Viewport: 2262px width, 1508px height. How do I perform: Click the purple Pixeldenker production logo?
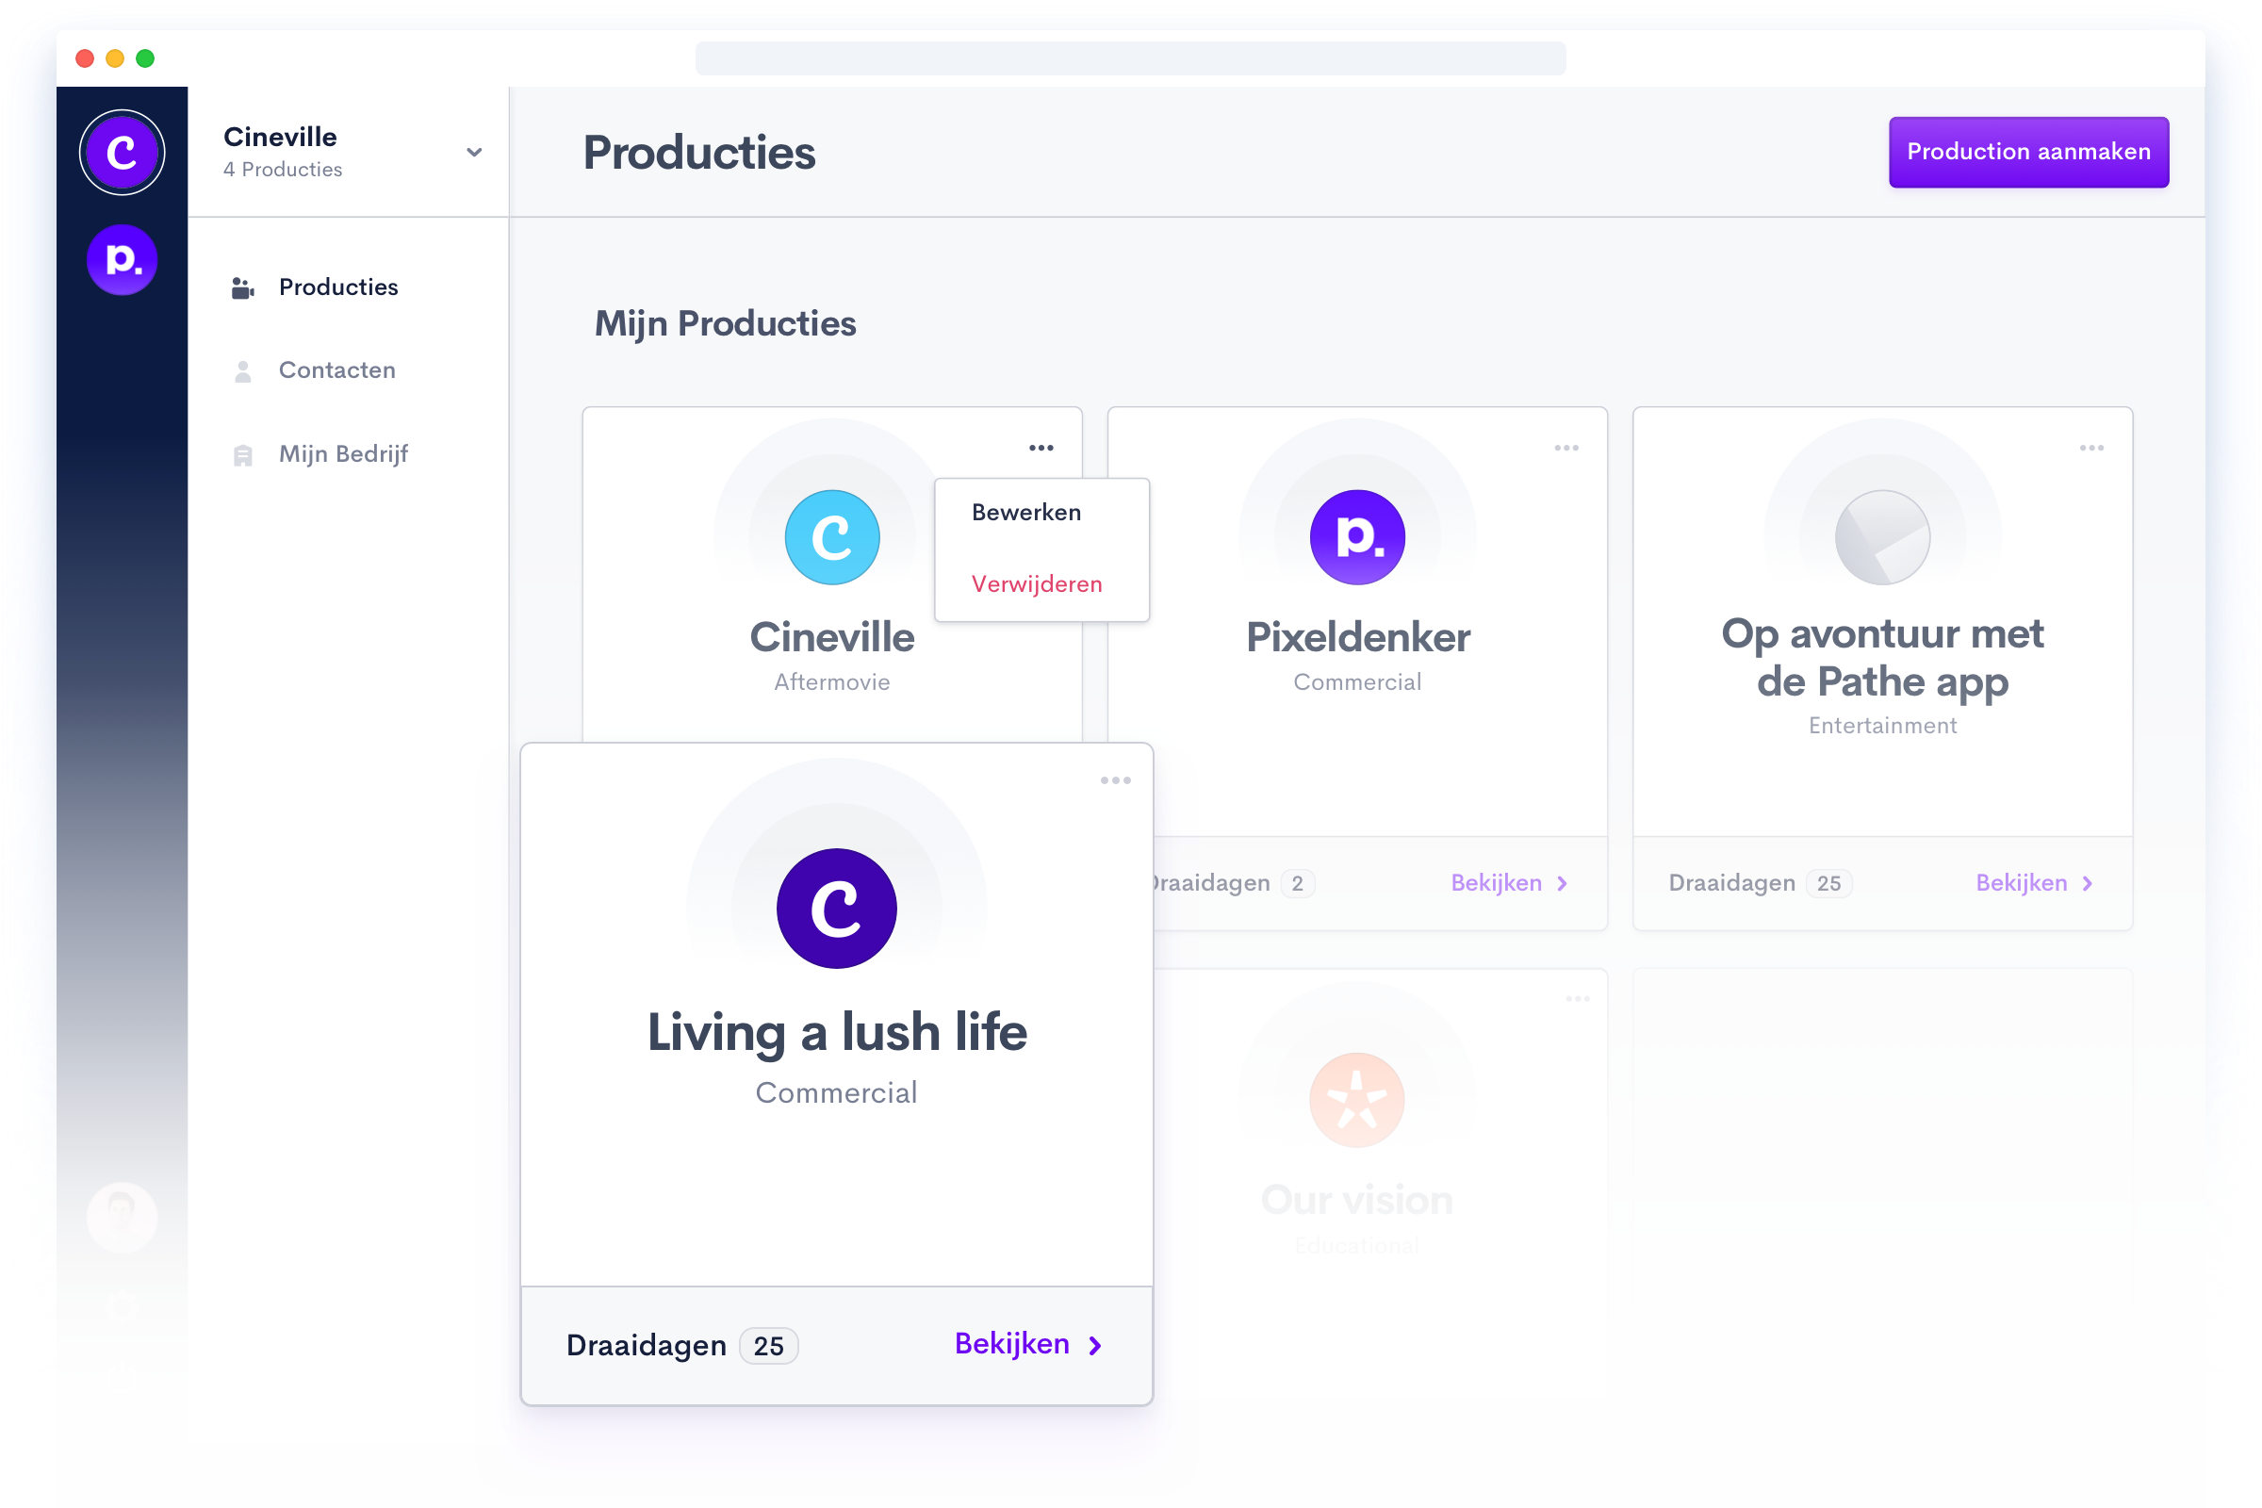pyautogui.click(x=1357, y=536)
